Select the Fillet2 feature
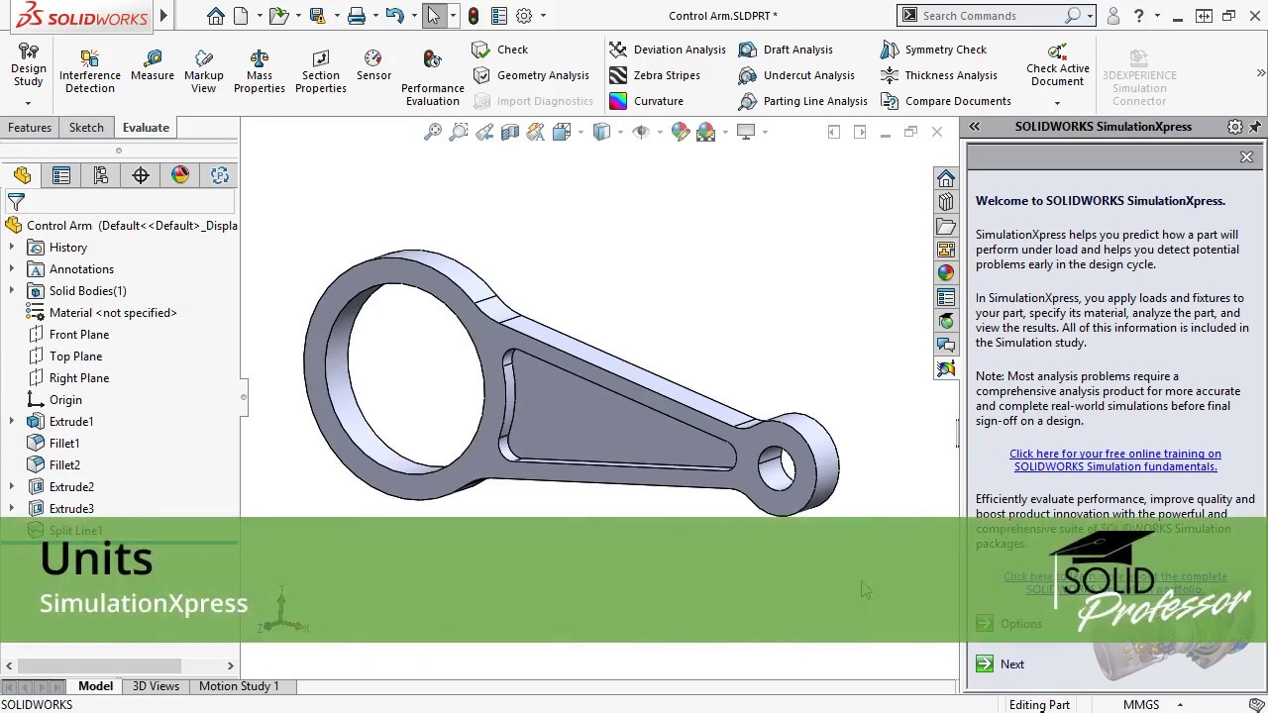This screenshot has width=1268, height=713. coord(53,465)
